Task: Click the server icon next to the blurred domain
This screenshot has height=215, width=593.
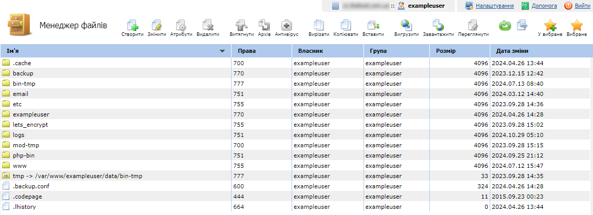Action: 335,6
